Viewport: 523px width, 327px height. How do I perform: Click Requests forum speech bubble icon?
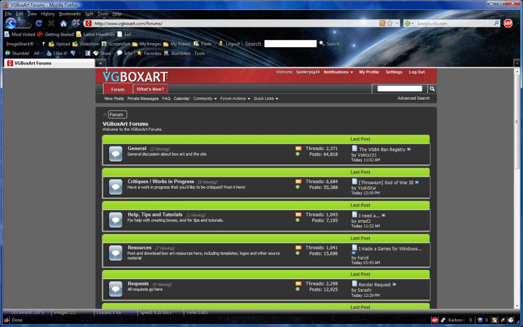pos(115,289)
